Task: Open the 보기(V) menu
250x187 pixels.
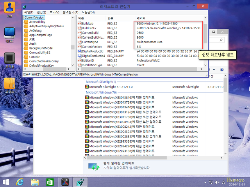Action: [x=54, y=12]
